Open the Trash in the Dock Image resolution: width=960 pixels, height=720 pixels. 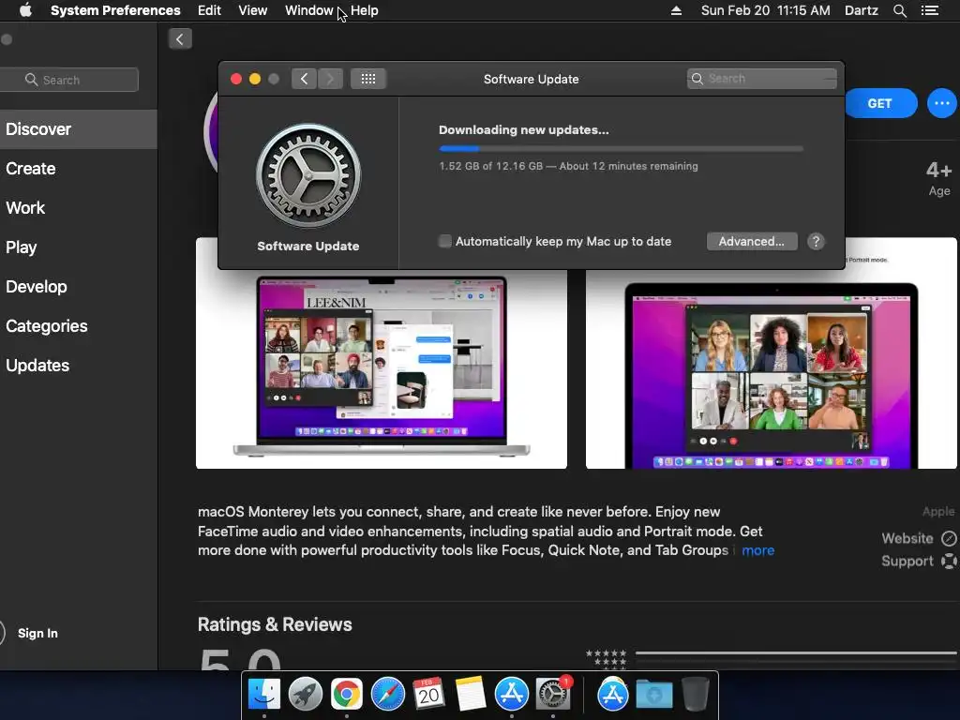pyautogui.click(x=695, y=695)
